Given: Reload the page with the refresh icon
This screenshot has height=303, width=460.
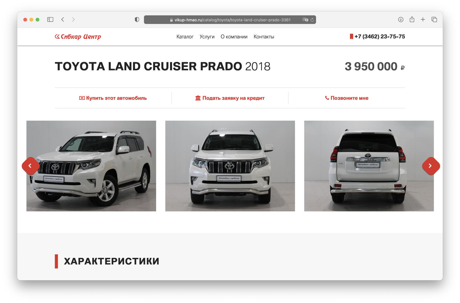Looking at the screenshot, I should pyautogui.click(x=312, y=20).
